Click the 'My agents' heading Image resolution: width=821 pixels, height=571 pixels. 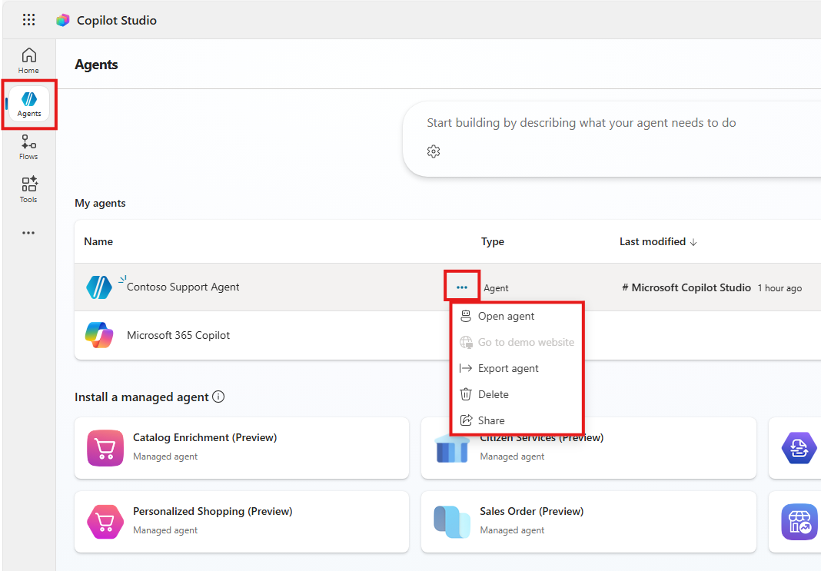click(100, 203)
